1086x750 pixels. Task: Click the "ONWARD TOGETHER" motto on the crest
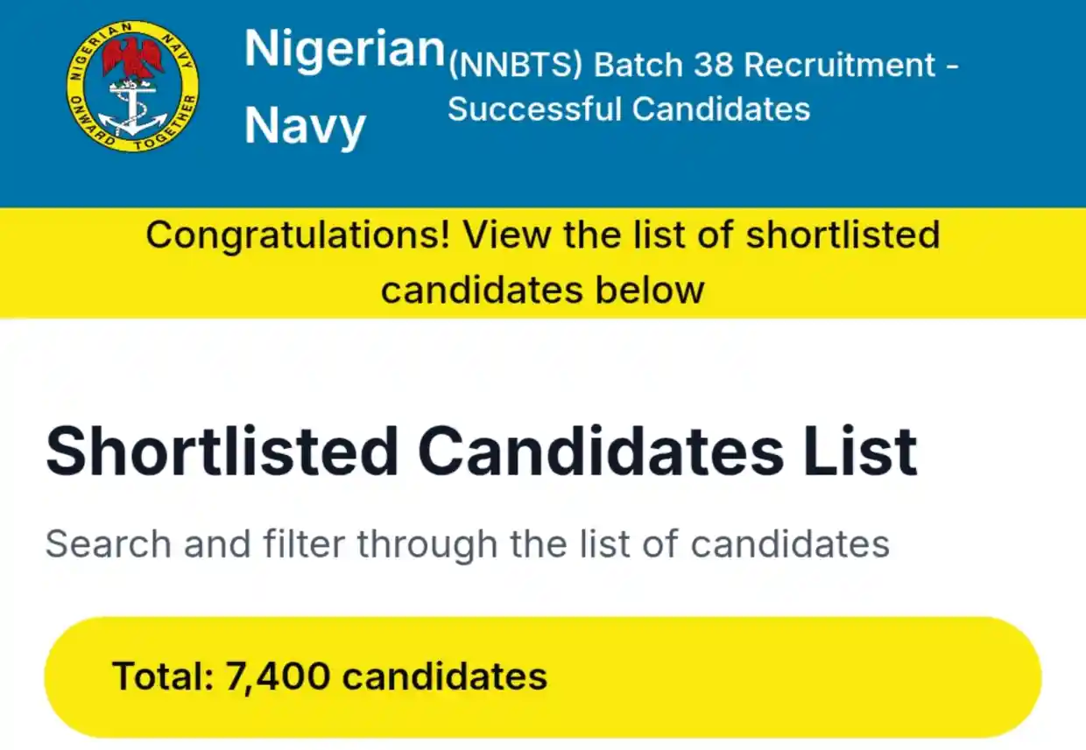133,140
